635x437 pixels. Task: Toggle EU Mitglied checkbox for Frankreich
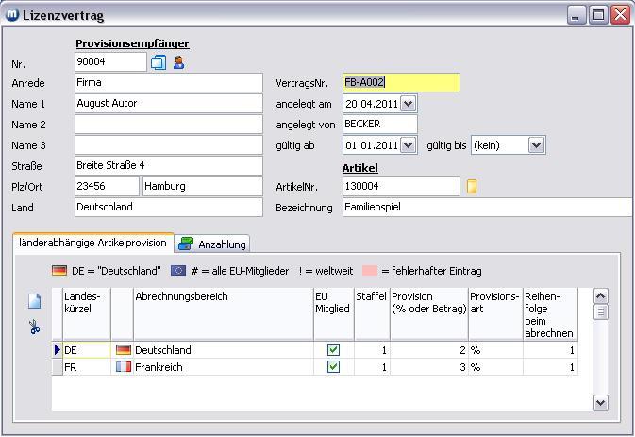coord(333,367)
